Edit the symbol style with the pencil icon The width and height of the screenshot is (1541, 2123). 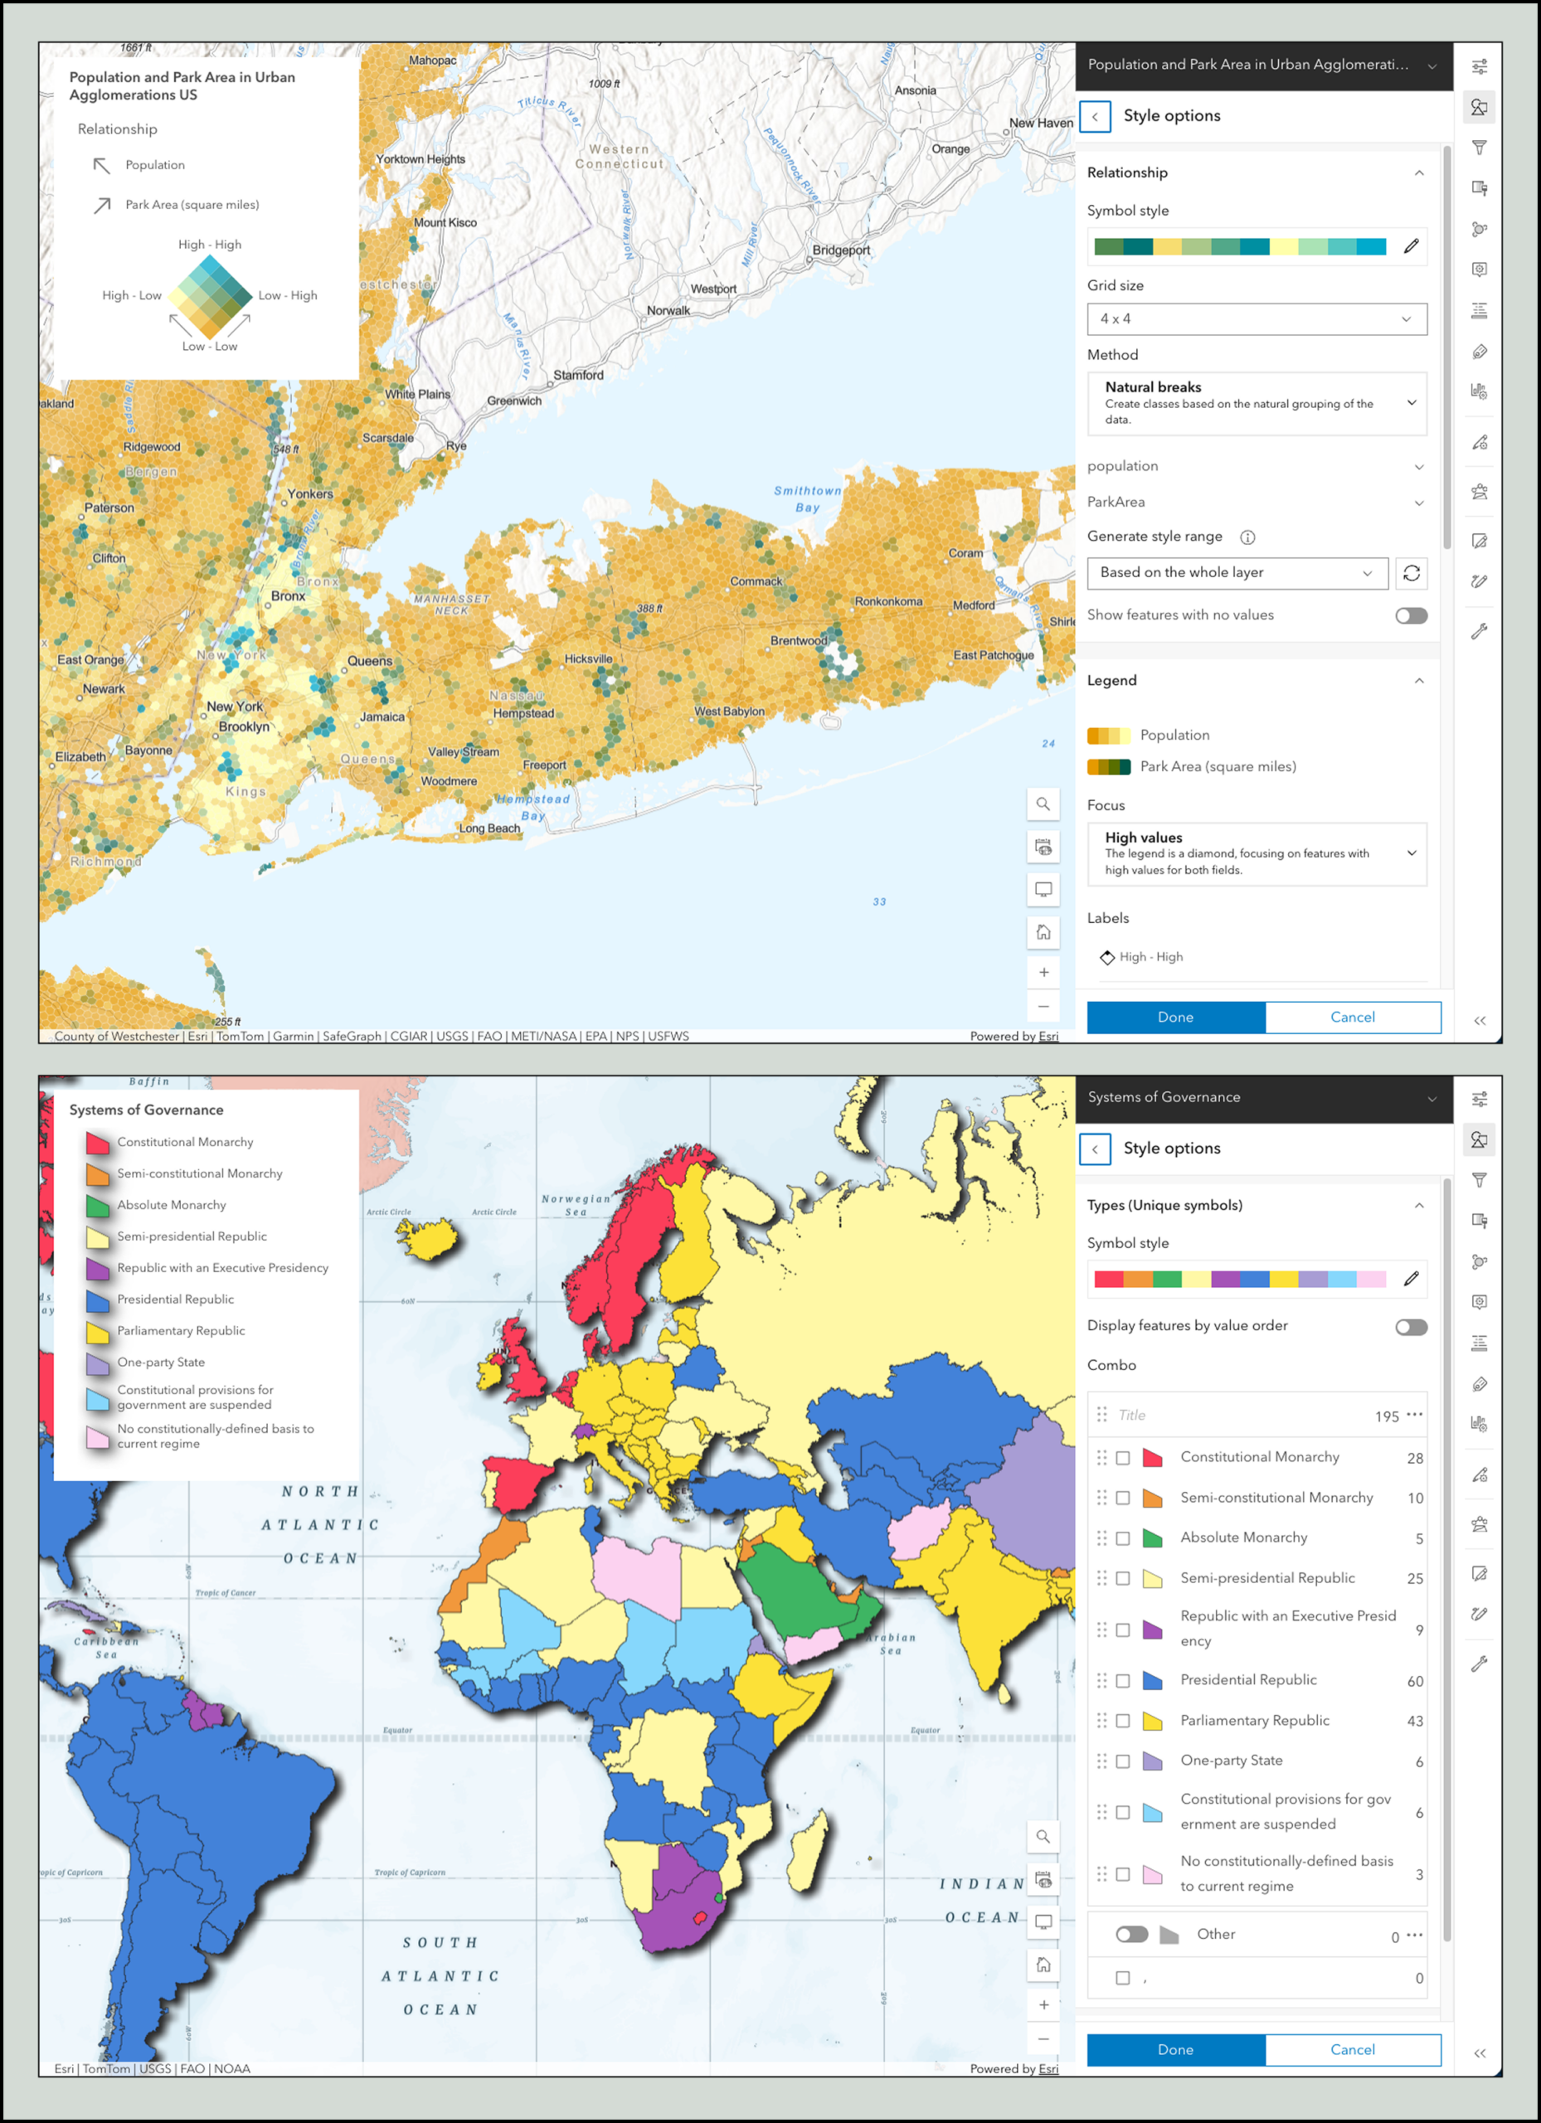click(x=1413, y=246)
